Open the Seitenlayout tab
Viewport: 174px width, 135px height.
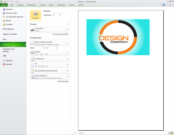coord(32,5)
